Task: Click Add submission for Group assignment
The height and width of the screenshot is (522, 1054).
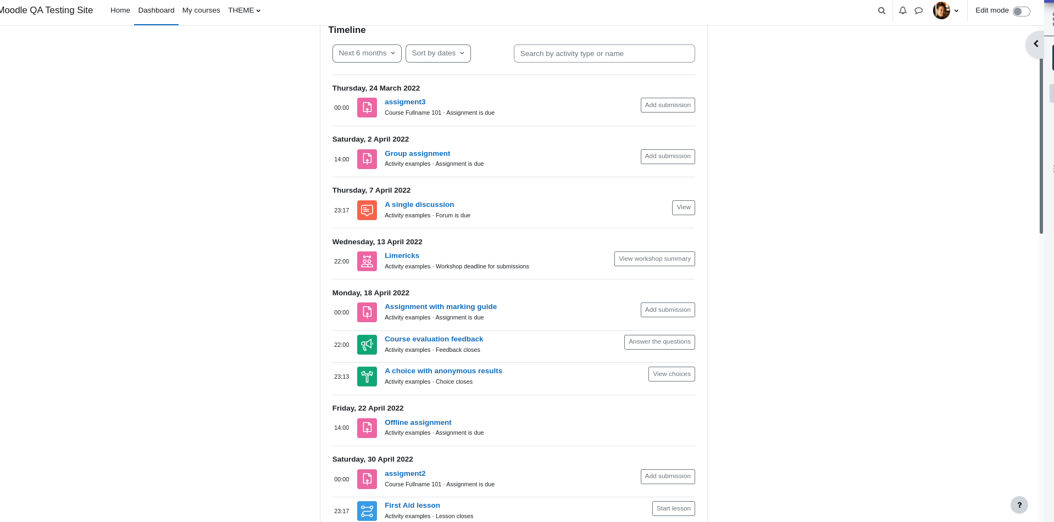Action: pos(668,156)
